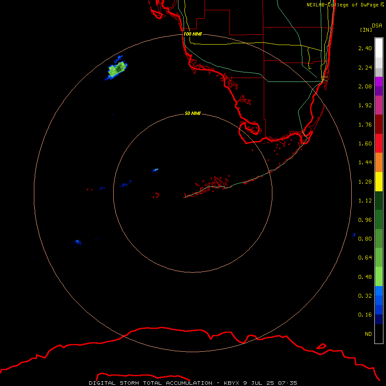Click the 'DSA' product label
This screenshot has height=386, width=386.
[377, 26]
